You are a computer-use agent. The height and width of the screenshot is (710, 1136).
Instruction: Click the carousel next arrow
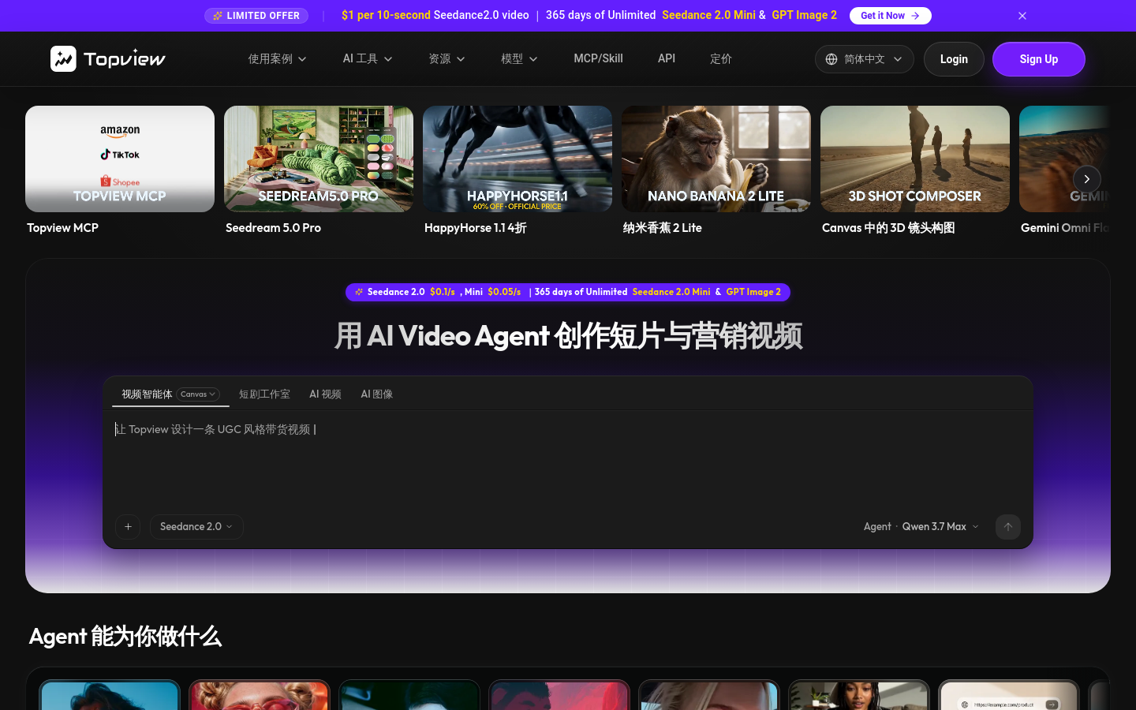[1086, 179]
